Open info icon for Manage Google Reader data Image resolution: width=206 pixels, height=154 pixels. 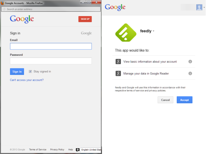190,74
